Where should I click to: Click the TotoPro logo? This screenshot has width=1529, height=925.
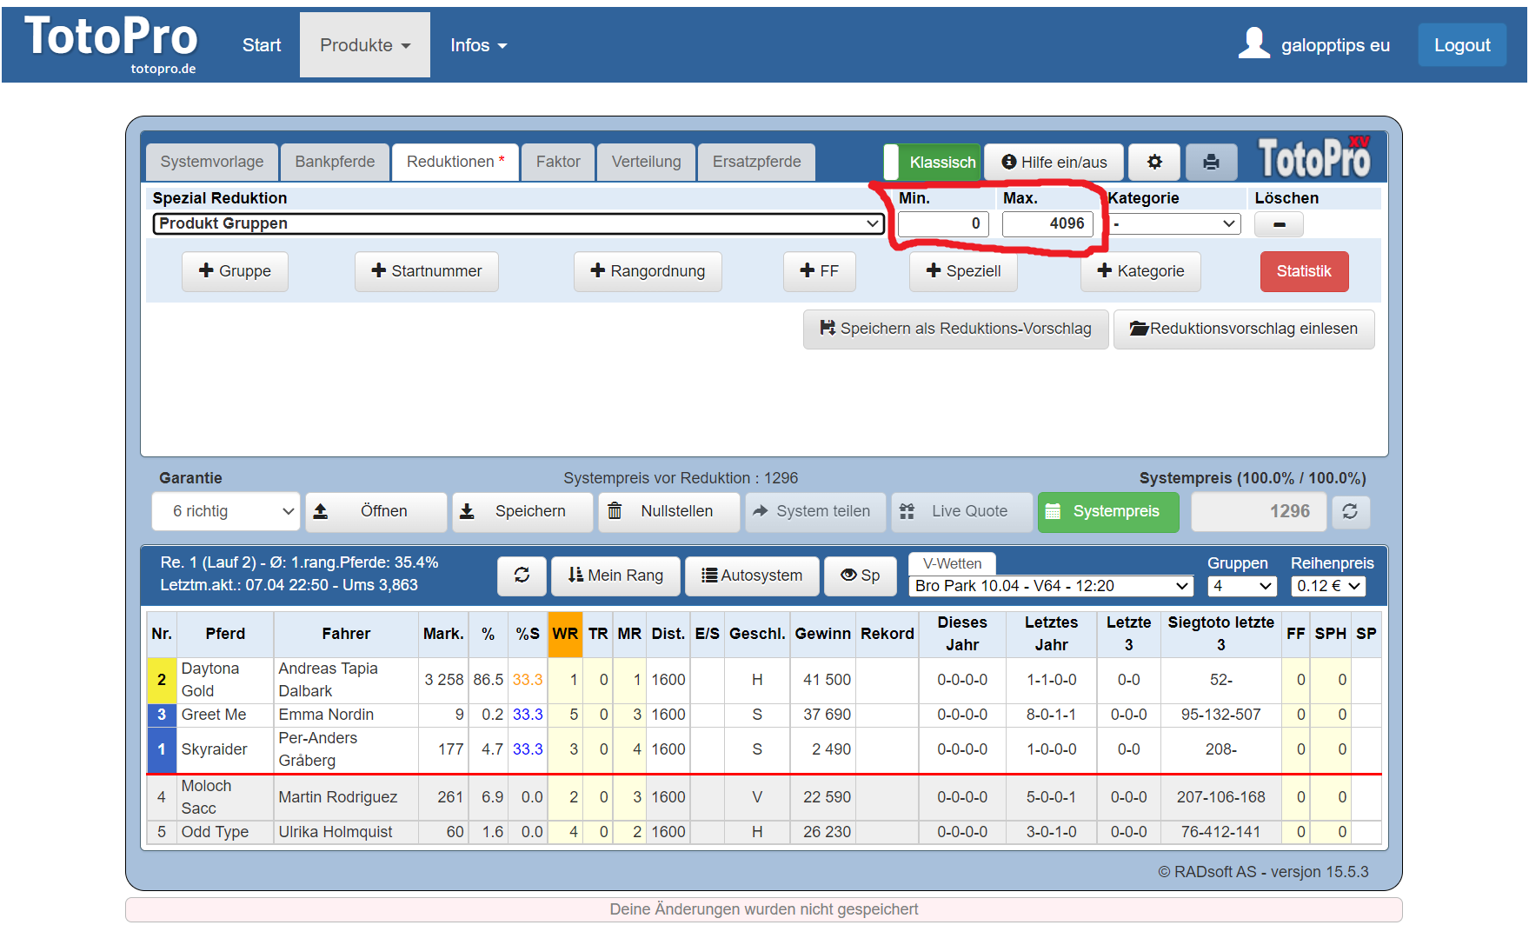click(x=111, y=43)
